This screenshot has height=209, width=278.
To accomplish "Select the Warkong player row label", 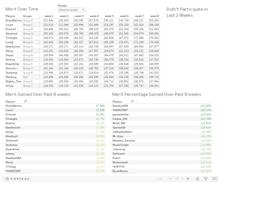I will 11,77.
